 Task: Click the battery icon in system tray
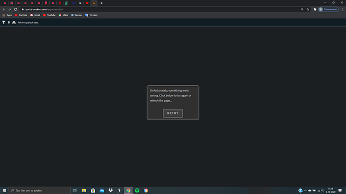click(314, 190)
